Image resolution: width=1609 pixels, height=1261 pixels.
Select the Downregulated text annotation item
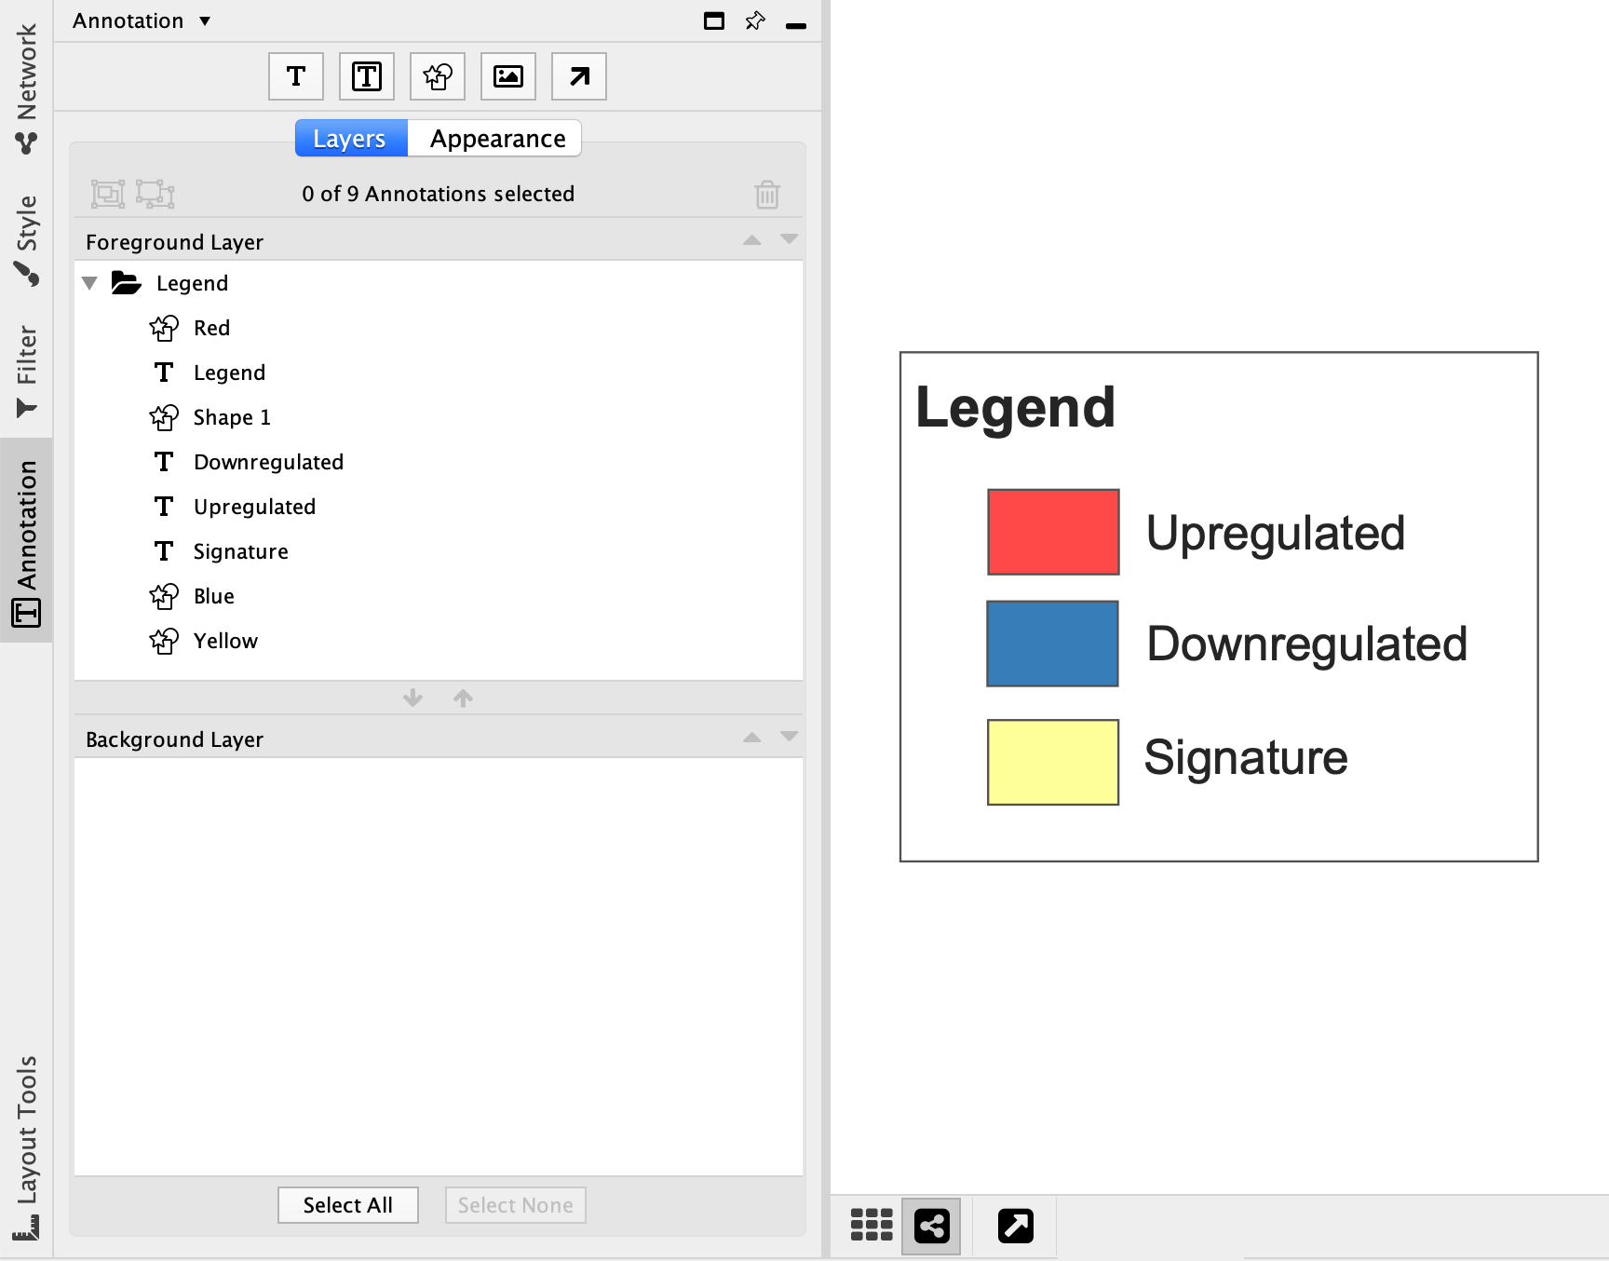pos(268,462)
